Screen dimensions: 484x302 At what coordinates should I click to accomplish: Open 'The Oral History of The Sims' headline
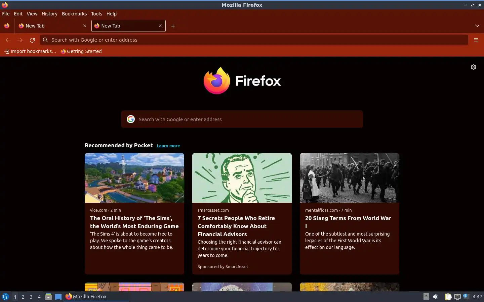pyautogui.click(x=134, y=222)
